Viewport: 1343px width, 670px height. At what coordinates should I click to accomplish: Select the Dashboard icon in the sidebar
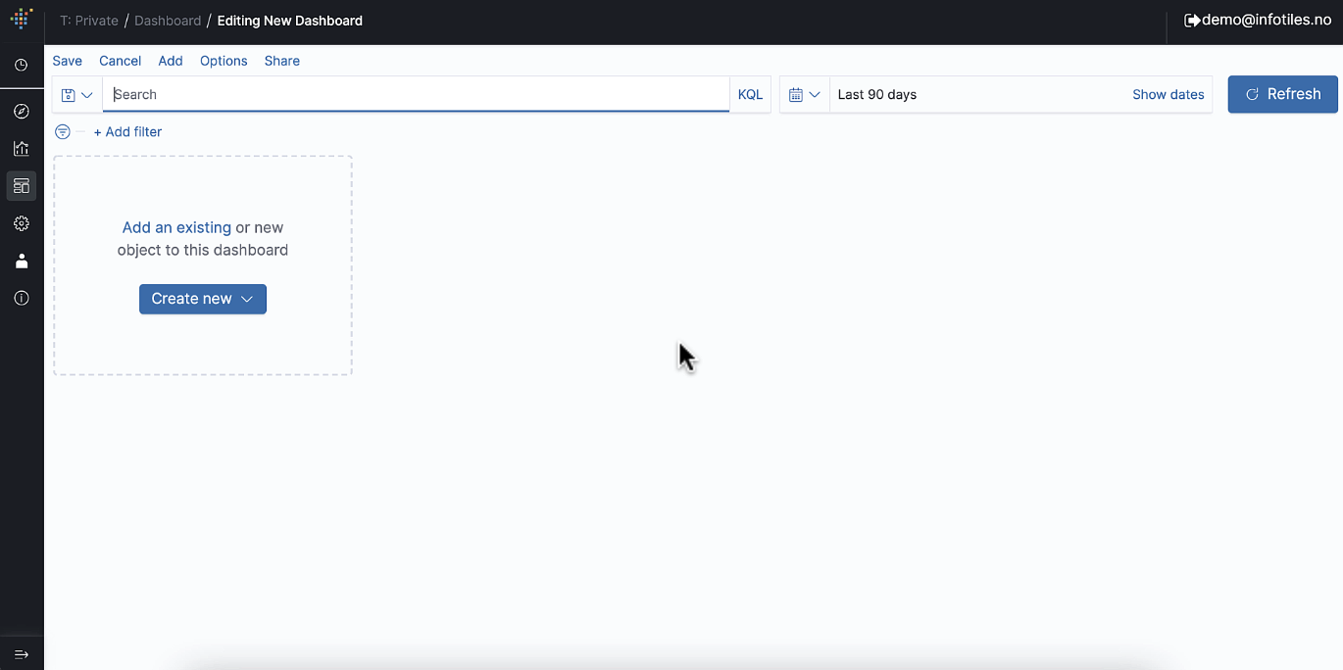click(x=22, y=186)
